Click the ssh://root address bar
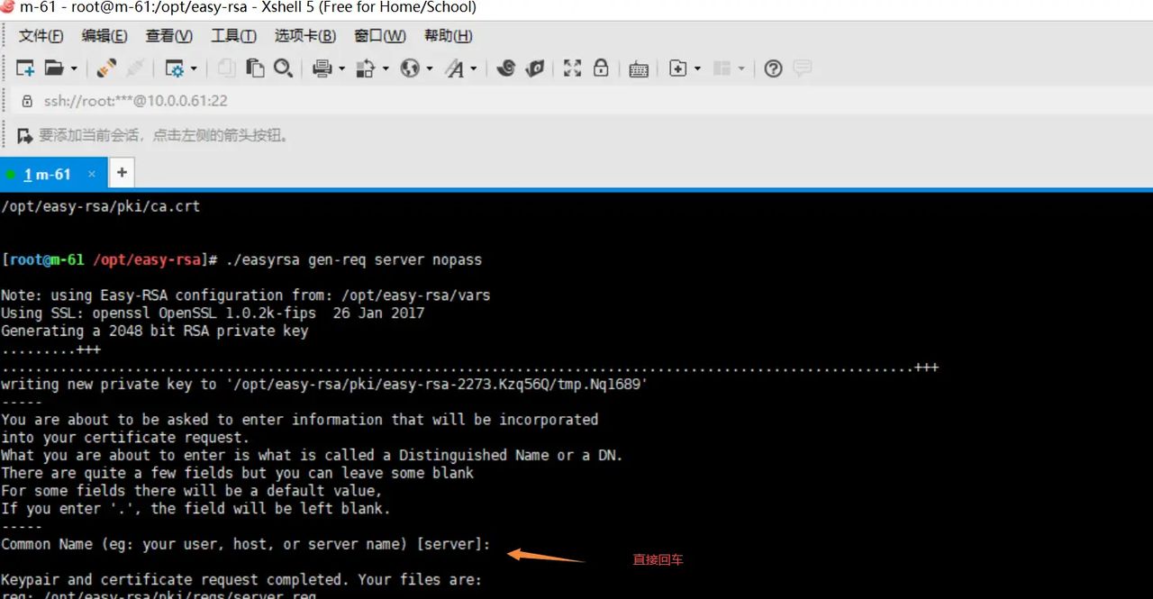The height and width of the screenshot is (599, 1153). [135, 101]
